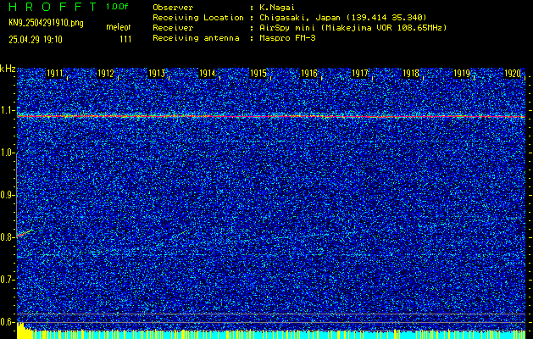Click the Observer field label
Viewport: 533px width, 339px height.
(x=173, y=8)
